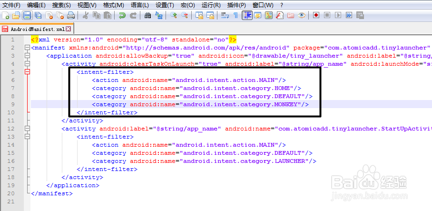The height and width of the screenshot is (211, 432).
Task: Open the Function List panel
Action: [x=280, y=15]
